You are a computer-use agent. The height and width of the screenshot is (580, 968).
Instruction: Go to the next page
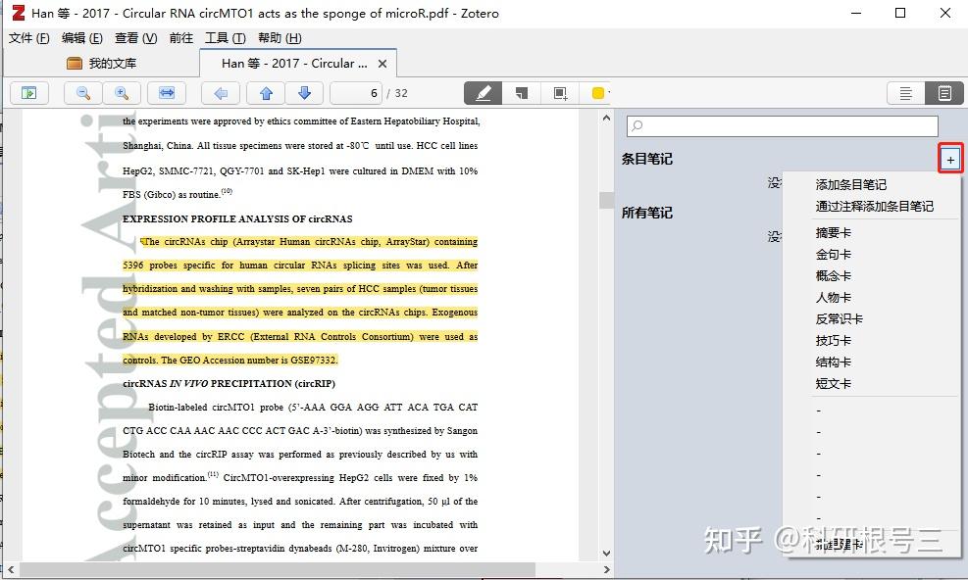point(305,92)
